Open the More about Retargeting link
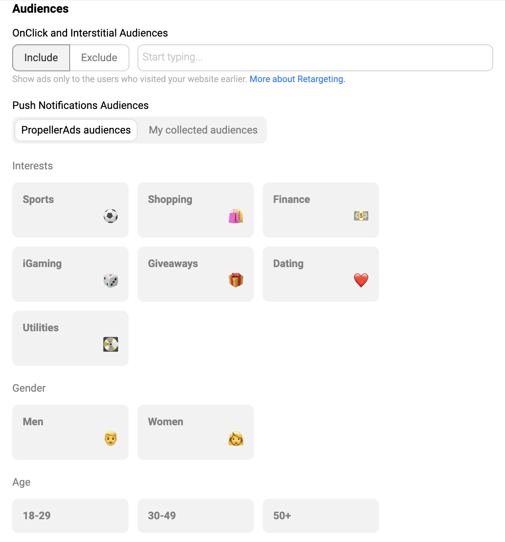The height and width of the screenshot is (542, 505). (x=297, y=79)
